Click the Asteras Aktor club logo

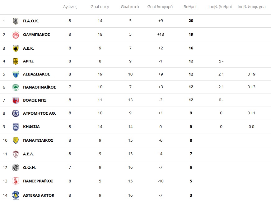pyautogui.click(x=16, y=195)
